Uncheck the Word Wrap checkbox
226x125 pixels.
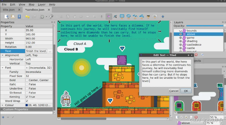(27, 101)
